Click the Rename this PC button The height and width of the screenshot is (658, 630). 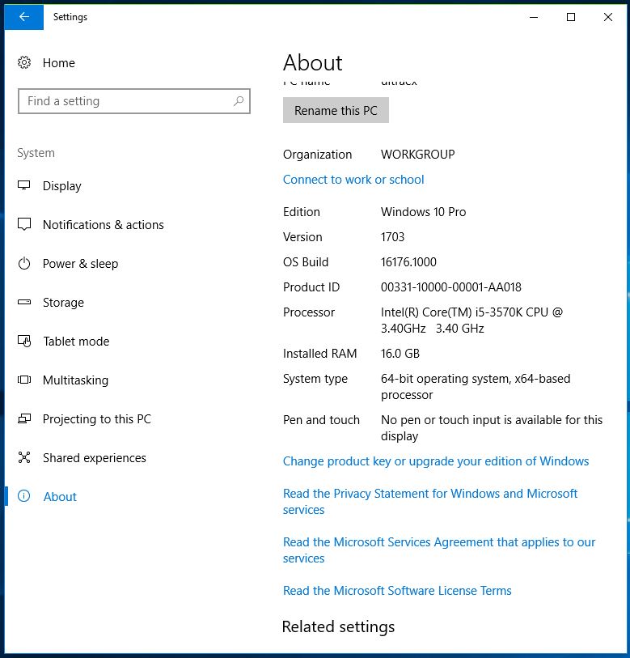point(336,110)
